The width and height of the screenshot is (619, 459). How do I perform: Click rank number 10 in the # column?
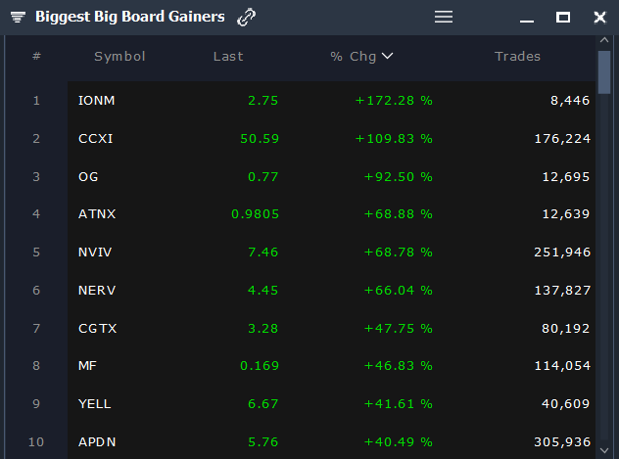(x=36, y=442)
